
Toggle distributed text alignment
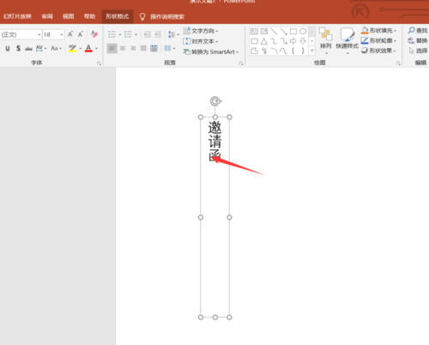[x=154, y=48]
